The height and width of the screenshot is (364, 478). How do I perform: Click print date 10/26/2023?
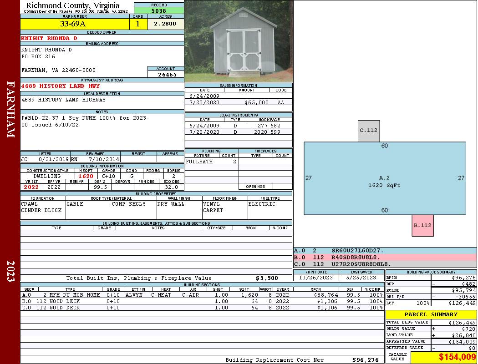pyautogui.click(x=316, y=278)
